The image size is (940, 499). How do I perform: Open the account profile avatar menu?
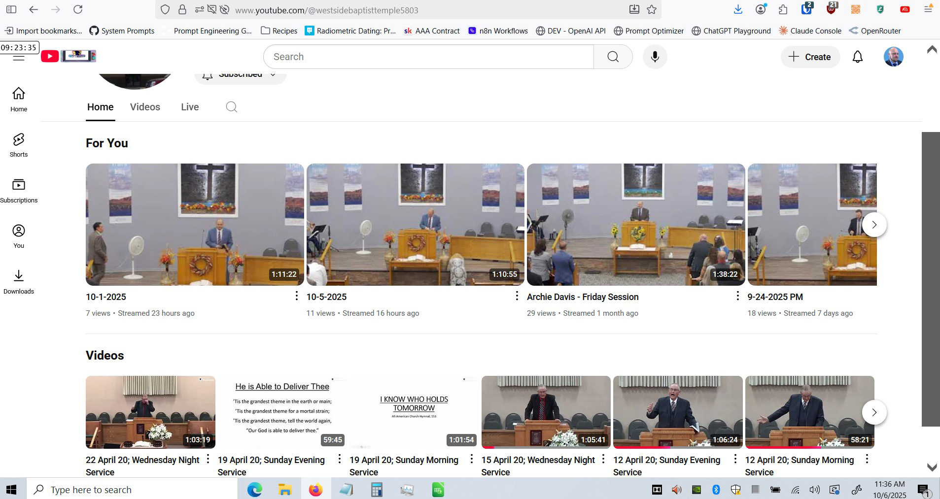point(893,57)
